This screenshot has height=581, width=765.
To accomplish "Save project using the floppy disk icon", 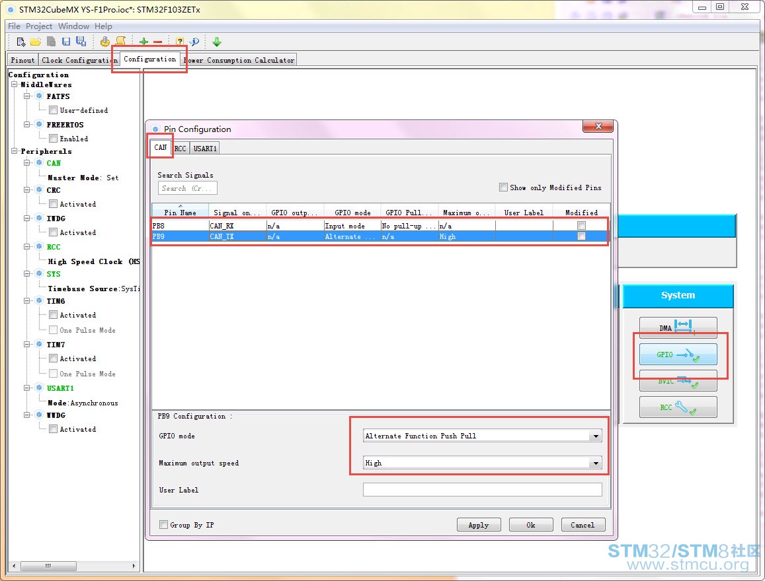I will click(66, 42).
